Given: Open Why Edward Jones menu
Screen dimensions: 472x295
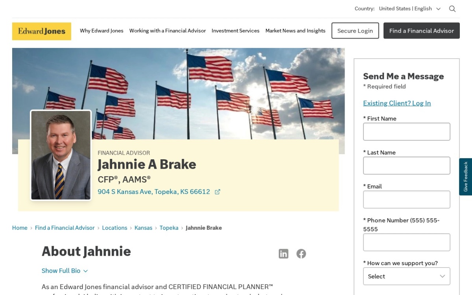Looking at the screenshot, I should [x=101, y=31].
